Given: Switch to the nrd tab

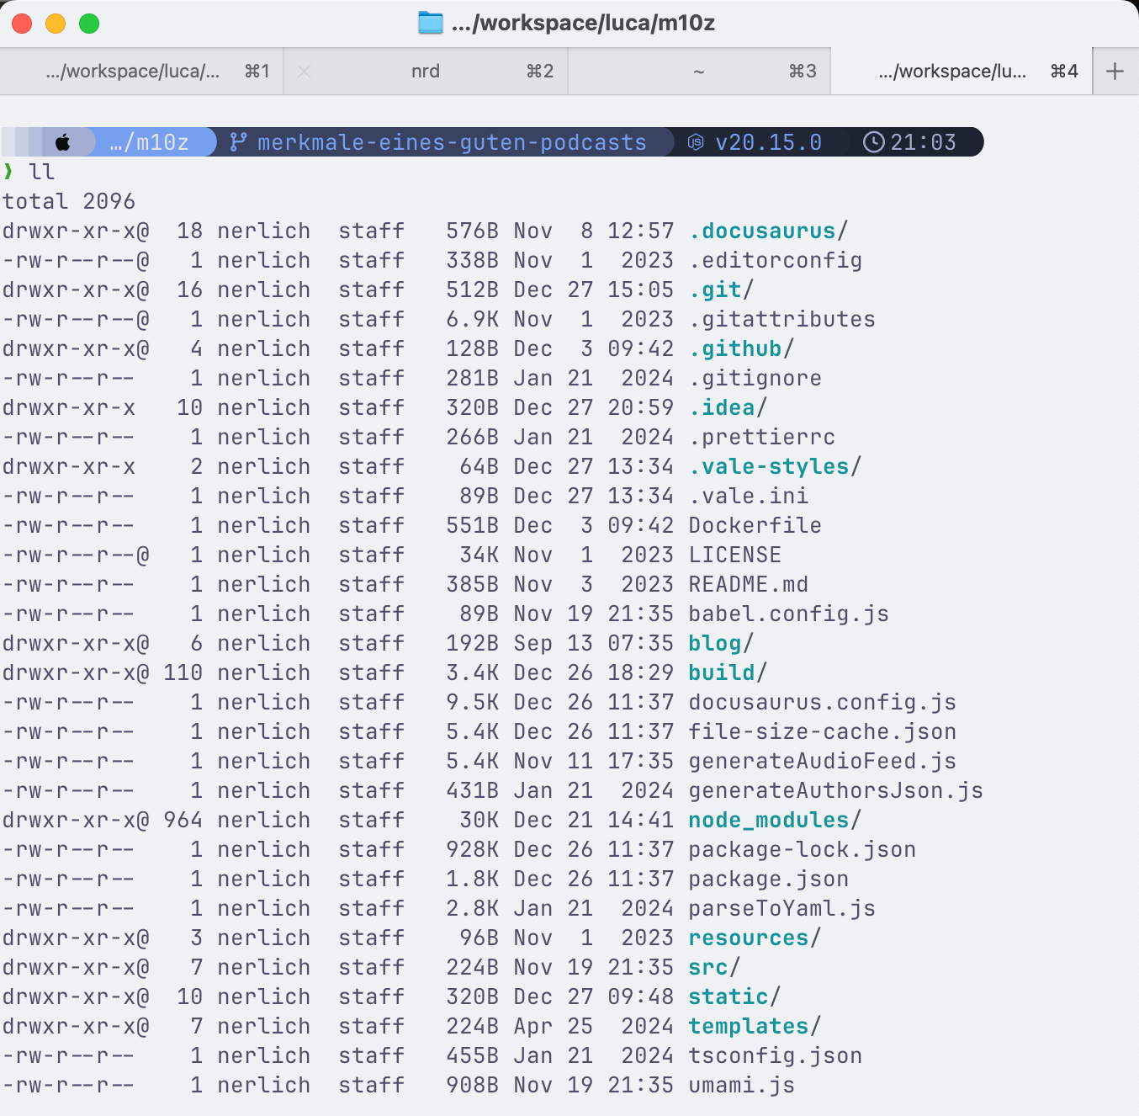Looking at the screenshot, I should 426,72.
